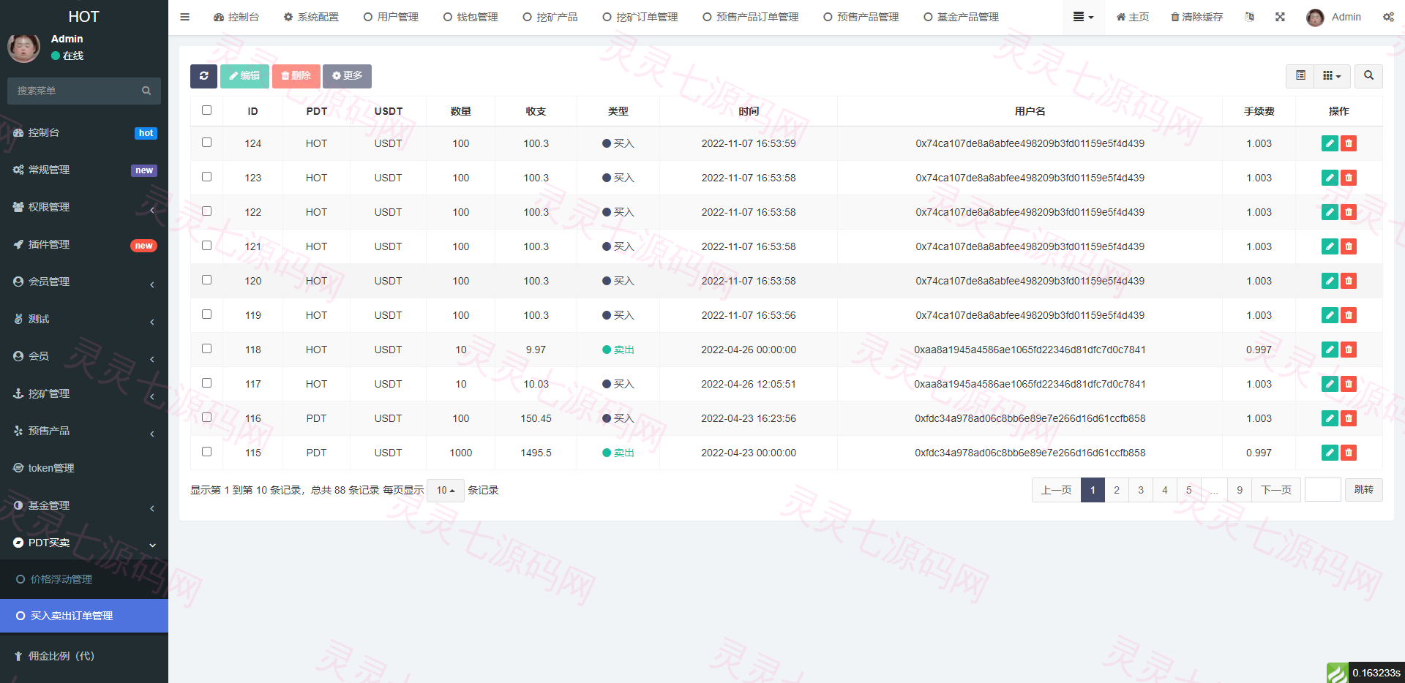Image resolution: width=1405 pixels, height=683 pixels.
Task: Click the search menu magnifier icon in sidebar
Action: click(x=146, y=91)
